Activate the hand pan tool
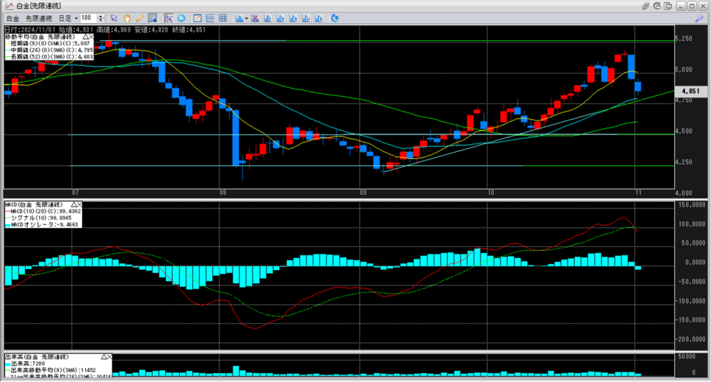 point(127,17)
